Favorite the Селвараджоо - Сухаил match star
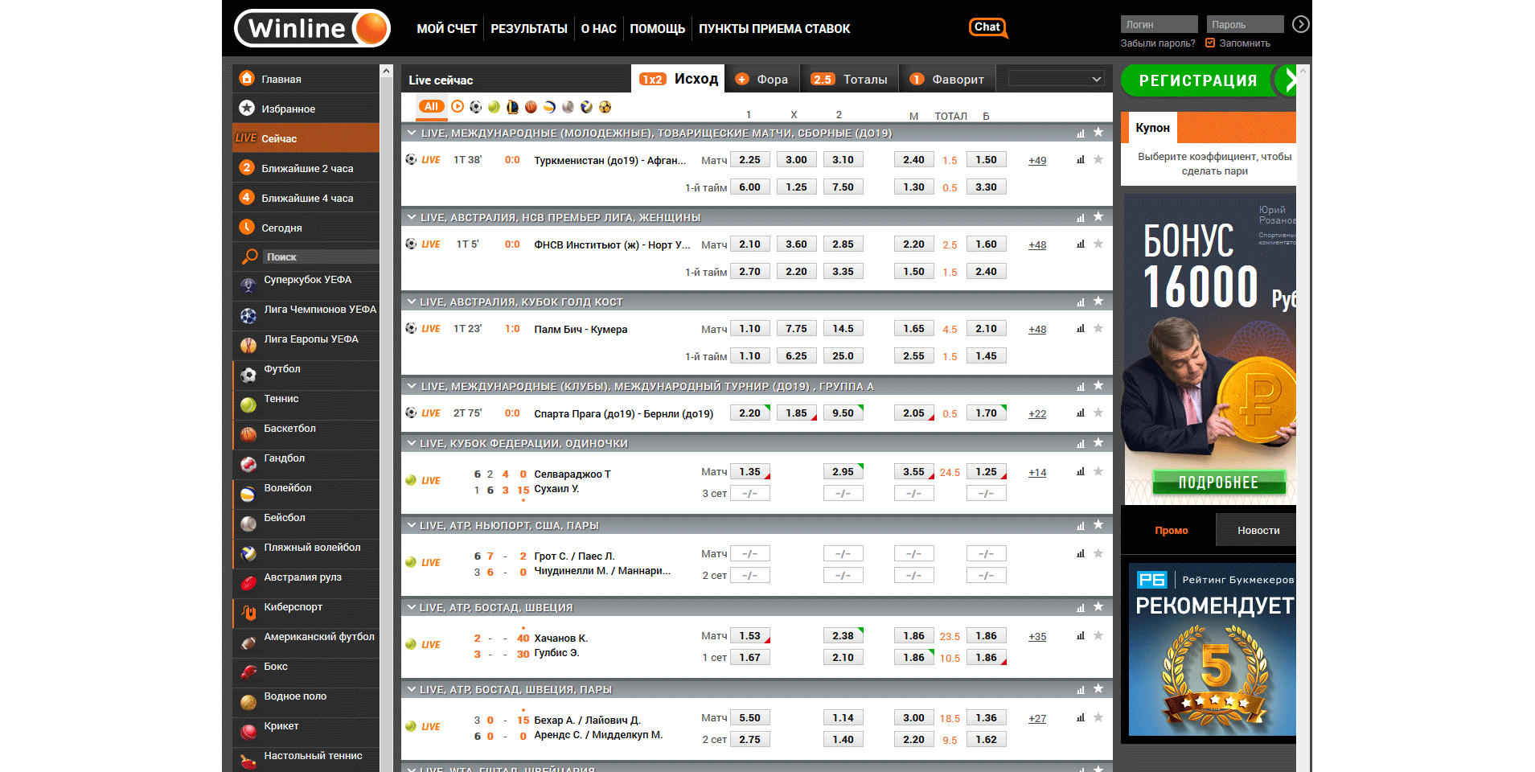Viewport: 1535px width, 772px height. point(1098,471)
